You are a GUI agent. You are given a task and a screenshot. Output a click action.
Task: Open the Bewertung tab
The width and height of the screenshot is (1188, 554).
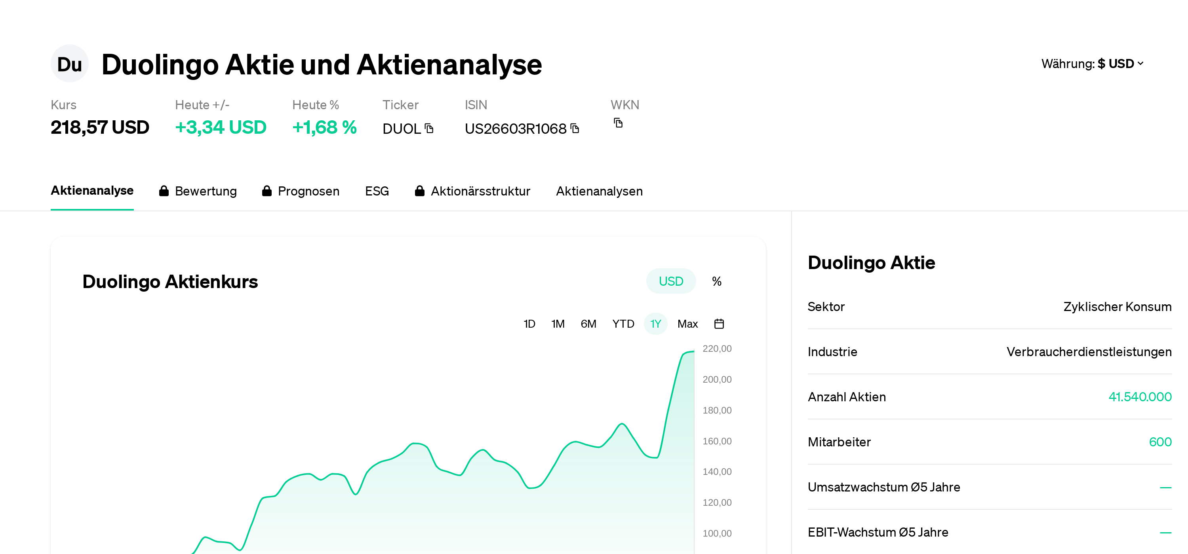(198, 191)
